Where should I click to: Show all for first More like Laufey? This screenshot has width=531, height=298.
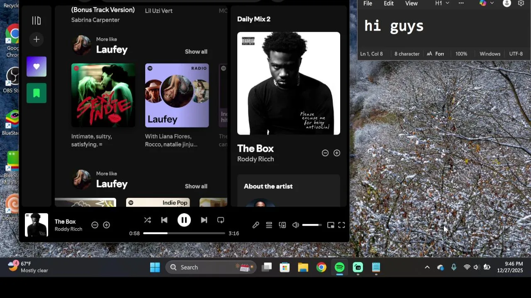tap(196, 52)
